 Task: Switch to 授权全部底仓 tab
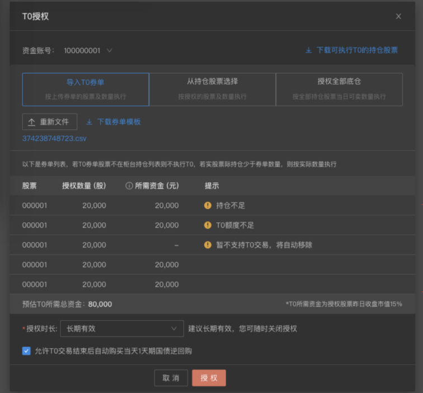[339, 89]
